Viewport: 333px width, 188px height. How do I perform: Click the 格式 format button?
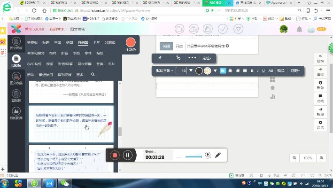[280, 70]
